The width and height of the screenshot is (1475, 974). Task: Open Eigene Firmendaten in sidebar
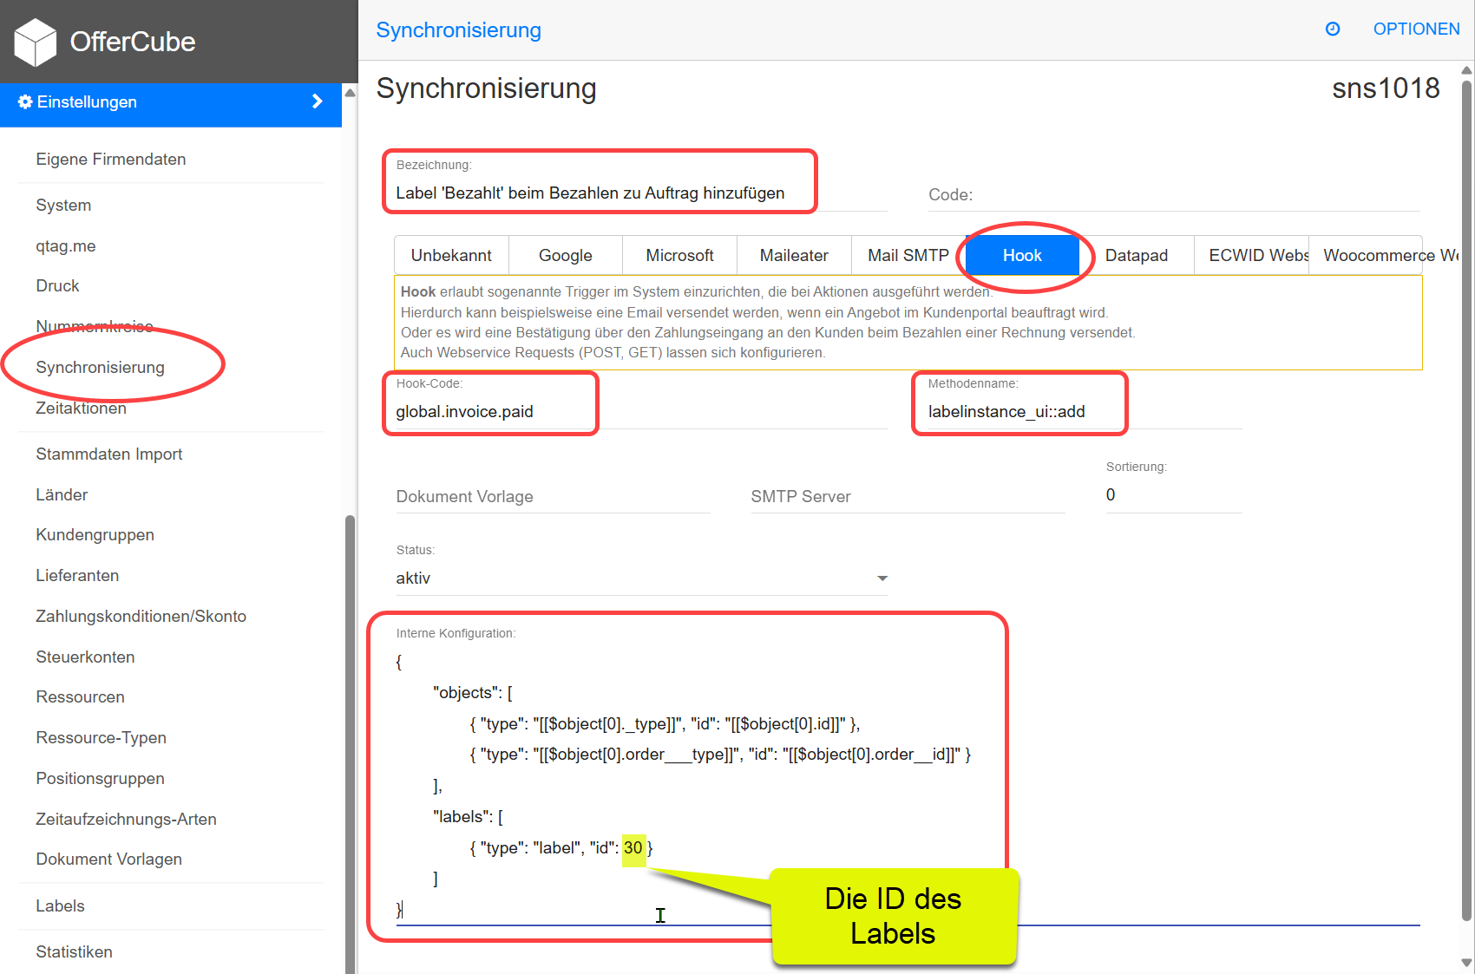(111, 159)
